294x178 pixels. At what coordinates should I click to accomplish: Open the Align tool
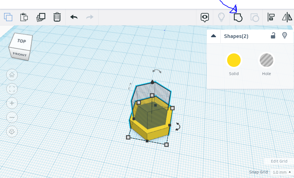(x=271, y=17)
